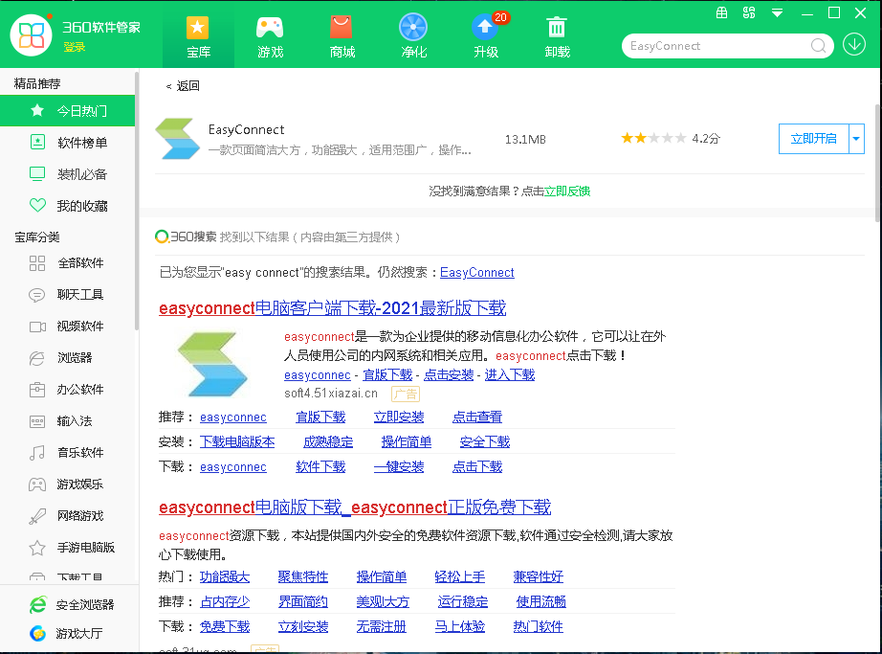Click the 一键安装 link
The width and height of the screenshot is (882, 654).
pyautogui.click(x=399, y=466)
